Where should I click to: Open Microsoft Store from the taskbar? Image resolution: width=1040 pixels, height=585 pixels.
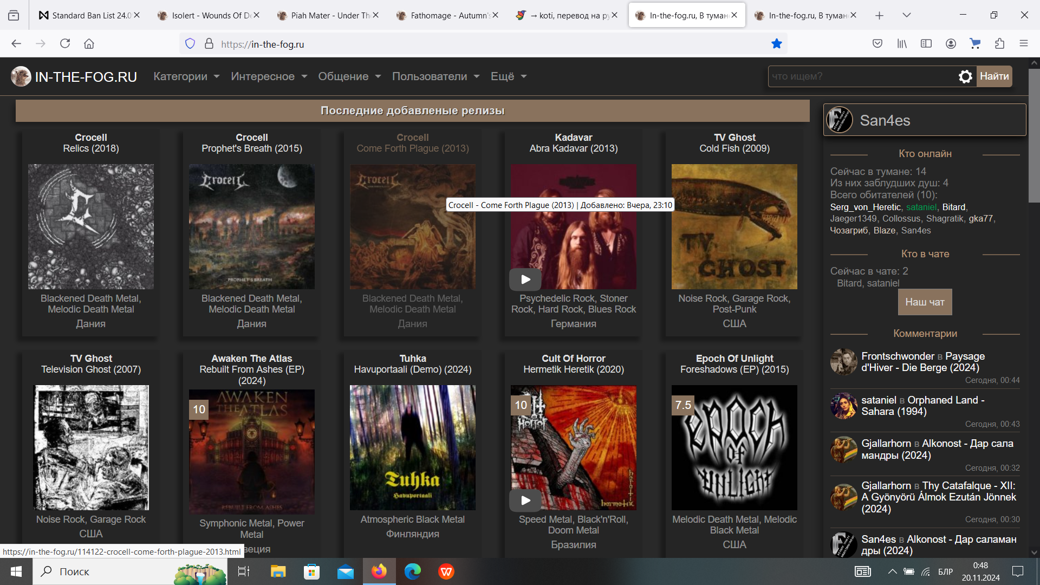point(311,571)
